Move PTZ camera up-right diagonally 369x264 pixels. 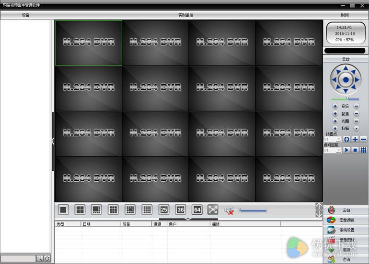point(353,72)
